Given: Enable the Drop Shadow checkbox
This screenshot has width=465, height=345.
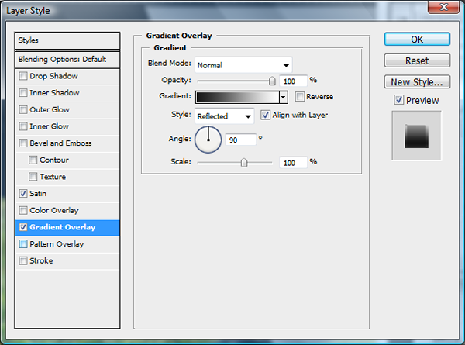Looking at the screenshot, I should 23,76.
